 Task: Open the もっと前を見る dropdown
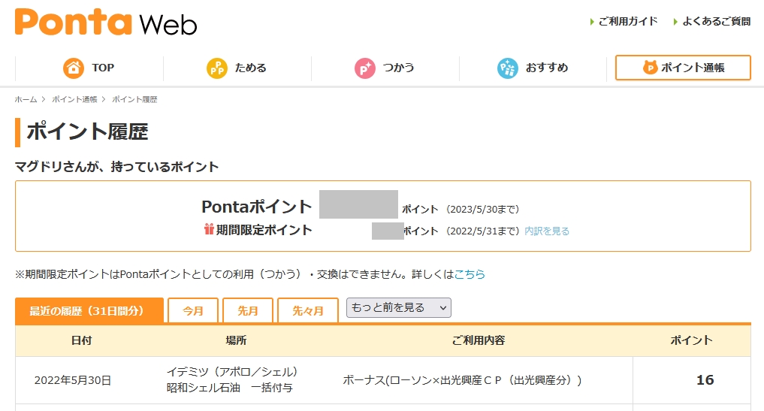pos(398,307)
